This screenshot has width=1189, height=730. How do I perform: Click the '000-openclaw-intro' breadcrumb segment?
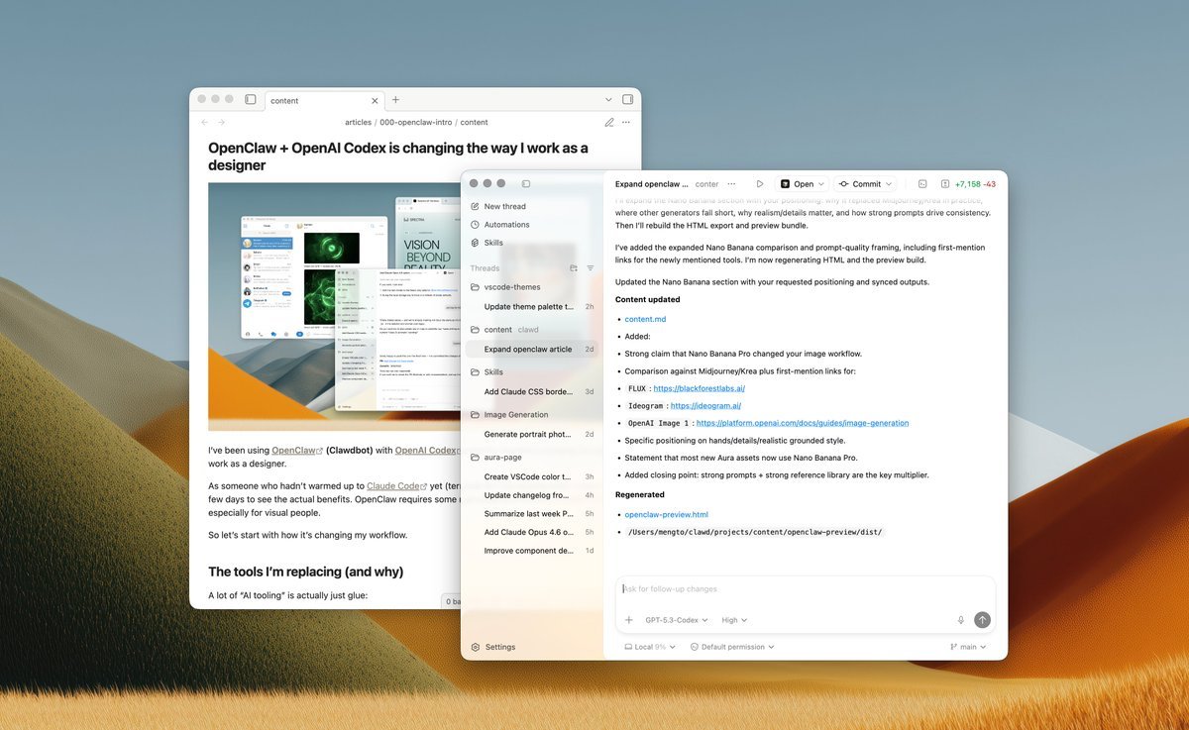click(416, 123)
